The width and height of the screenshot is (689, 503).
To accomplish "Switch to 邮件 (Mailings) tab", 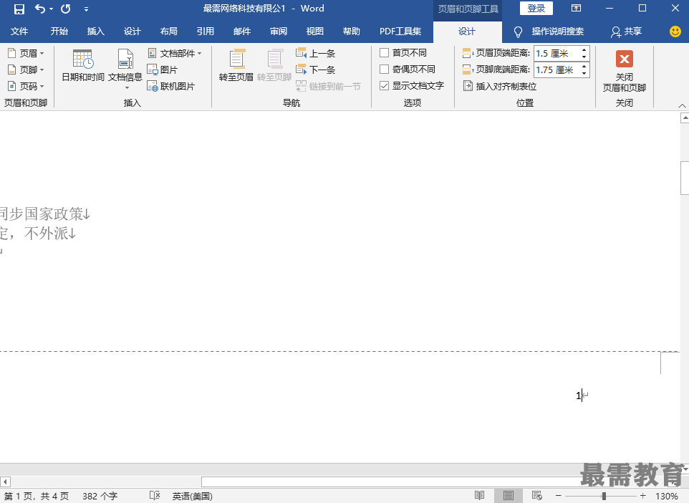I will [241, 32].
